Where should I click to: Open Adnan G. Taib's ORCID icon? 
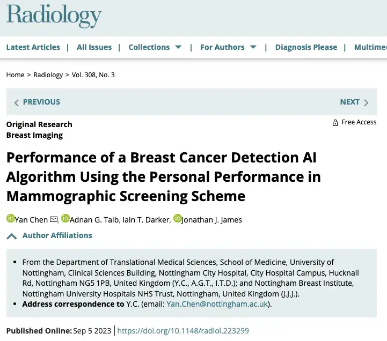[x=65, y=219]
